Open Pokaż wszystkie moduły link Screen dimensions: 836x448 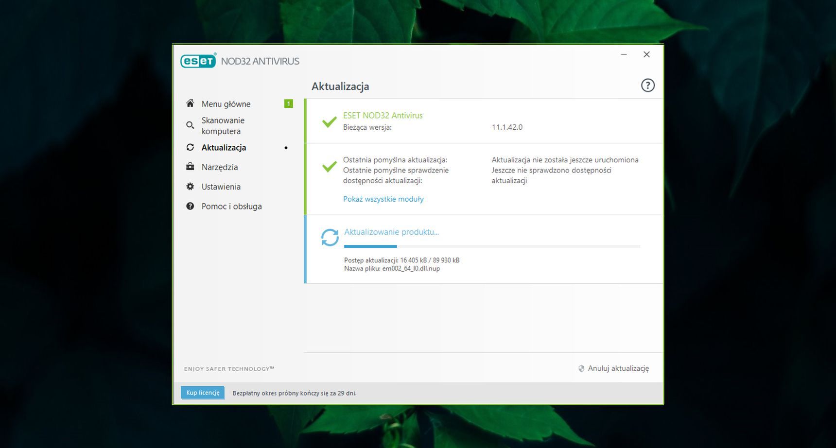point(383,199)
